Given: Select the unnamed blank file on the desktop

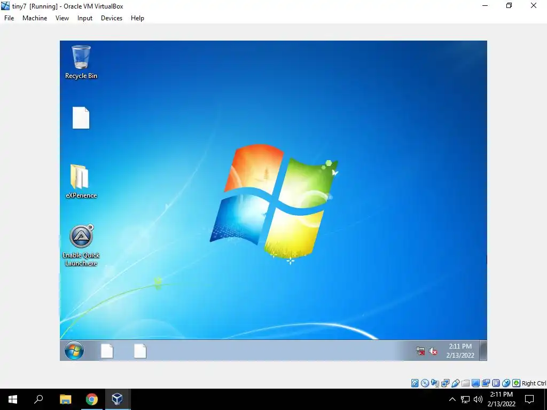Looking at the screenshot, I should click(x=81, y=118).
